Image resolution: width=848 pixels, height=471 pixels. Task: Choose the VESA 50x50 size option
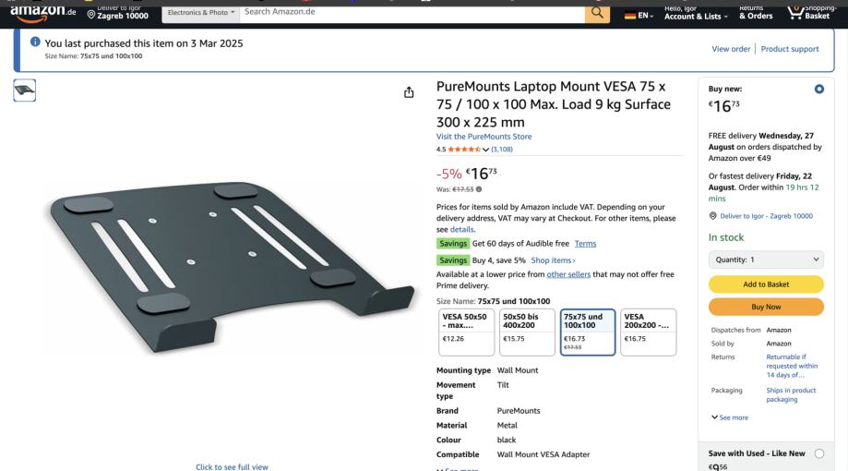click(466, 332)
